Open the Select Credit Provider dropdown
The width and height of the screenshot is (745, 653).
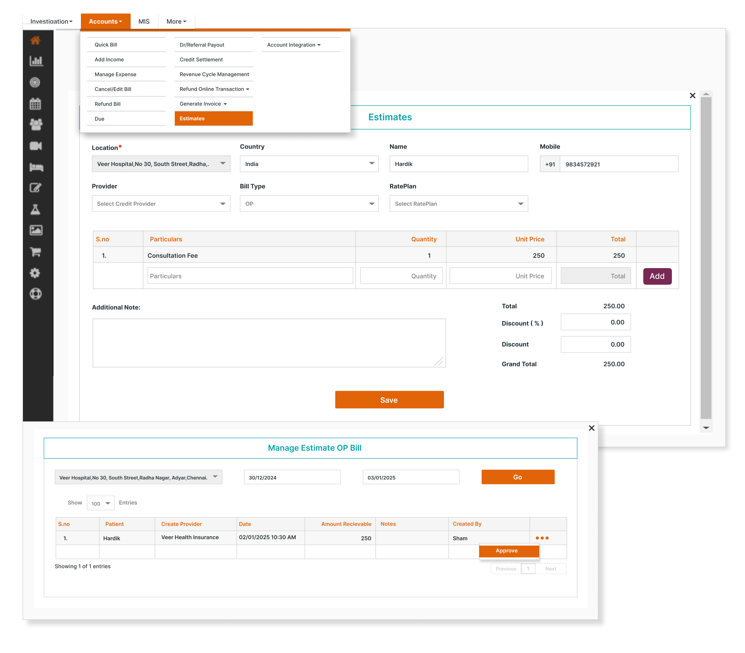[161, 204]
